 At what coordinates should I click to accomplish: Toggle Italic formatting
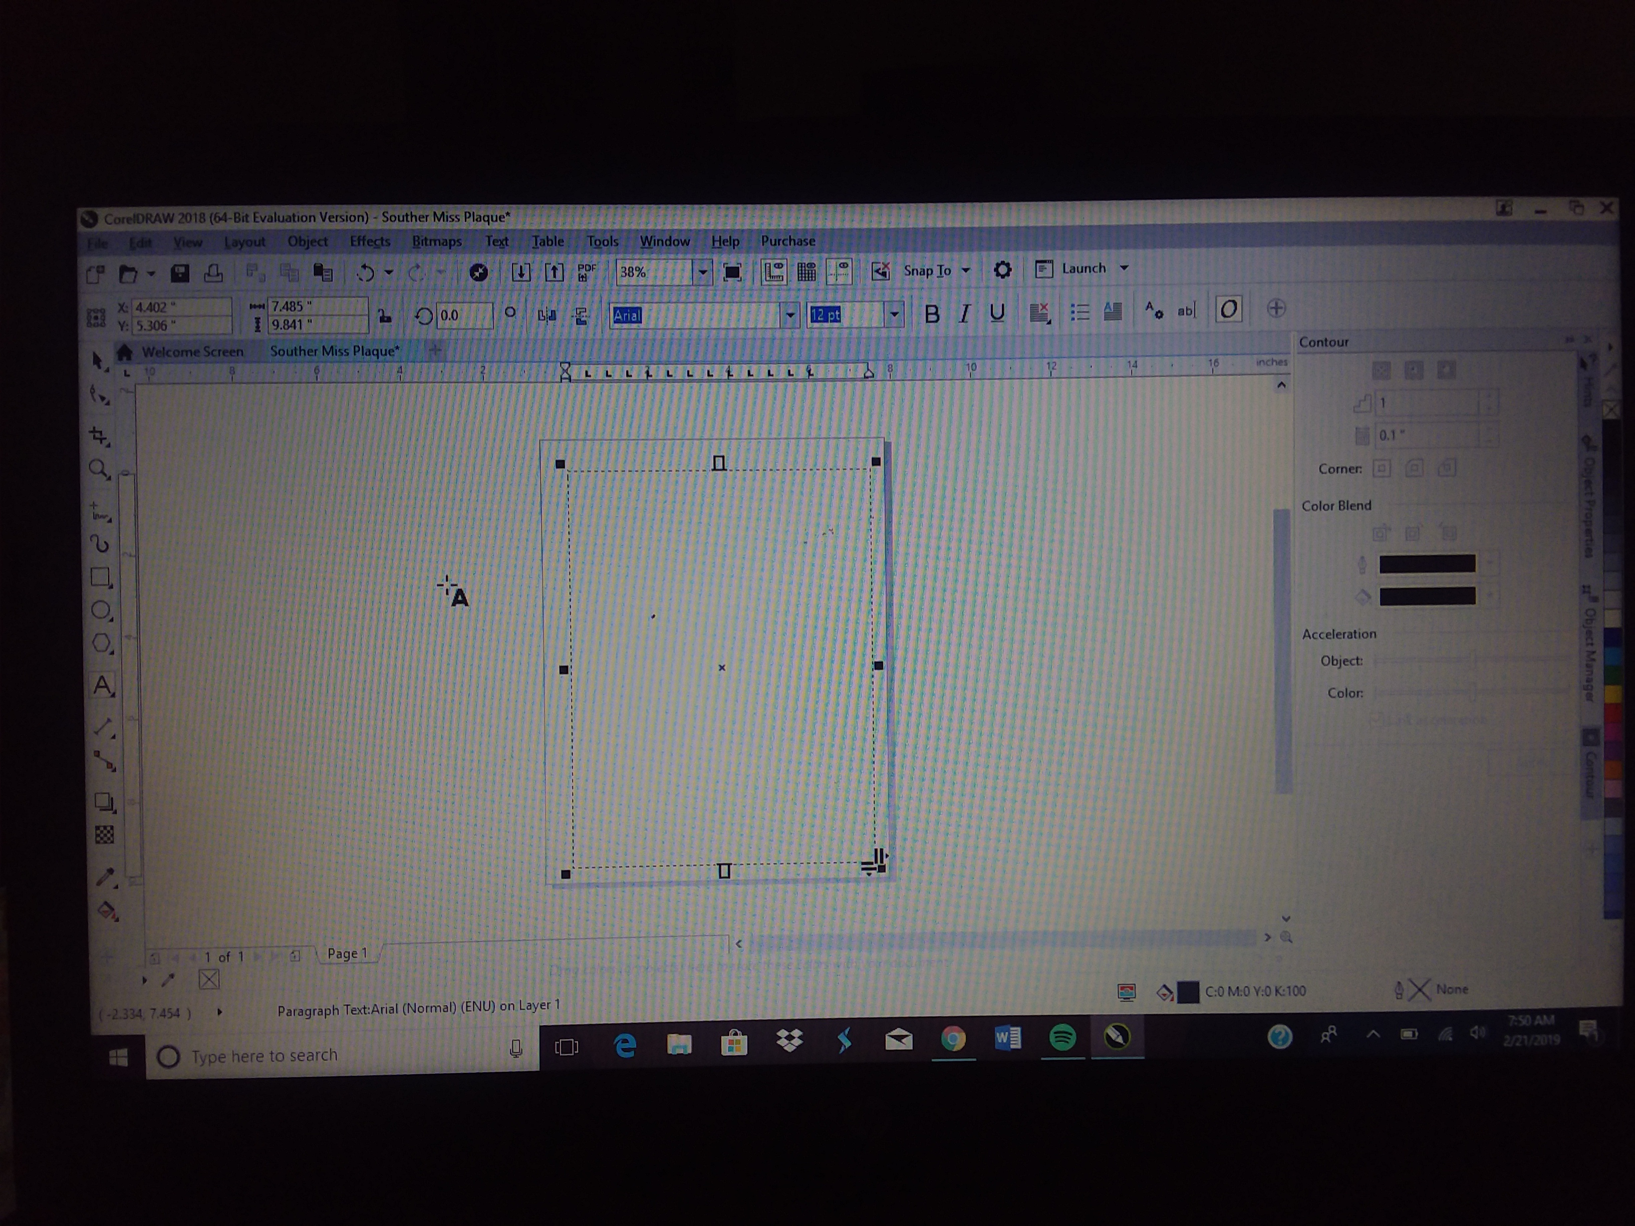coord(964,314)
